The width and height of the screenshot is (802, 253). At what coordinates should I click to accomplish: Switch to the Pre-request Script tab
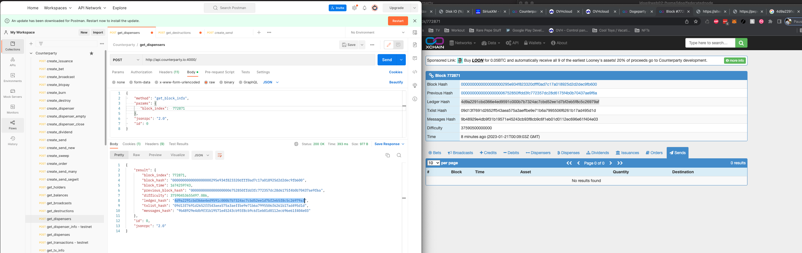coord(219,72)
